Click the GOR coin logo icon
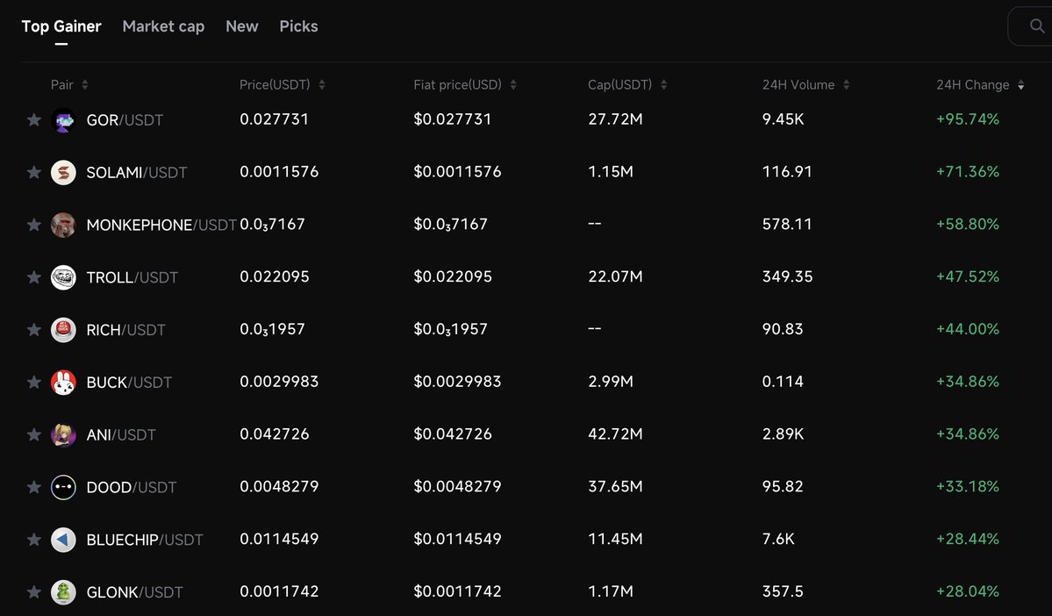This screenshot has height=616, width=1052. tap(63, 120)
